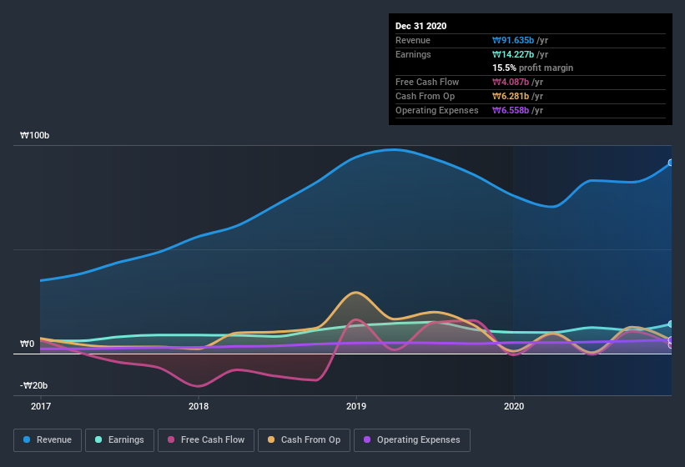Click the ₩4.087b free cash flow value

(x=511, y=82)
